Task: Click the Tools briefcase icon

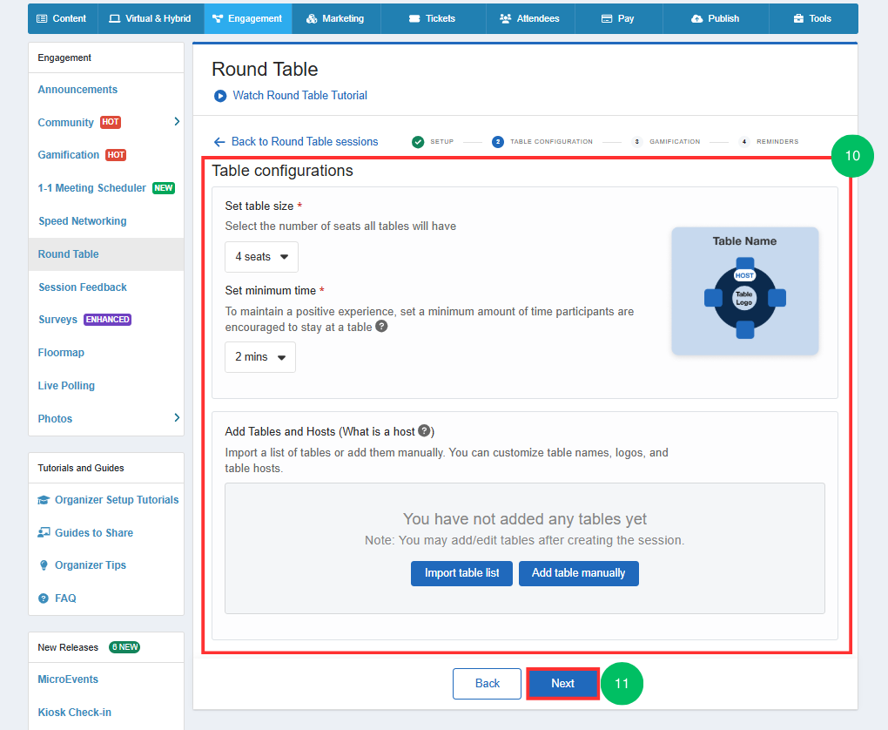Action: (798, 18)
